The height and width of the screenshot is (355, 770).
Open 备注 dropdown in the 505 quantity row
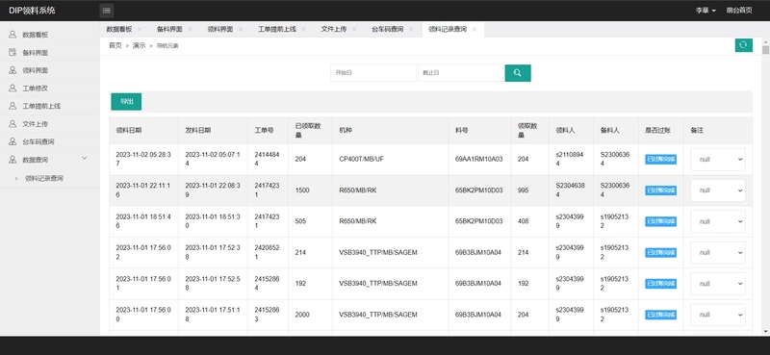pyautogui.click(x=718, y=221)
